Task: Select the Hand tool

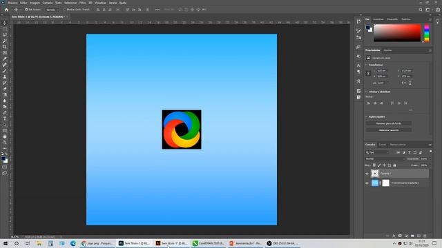Action: [5, 136]
